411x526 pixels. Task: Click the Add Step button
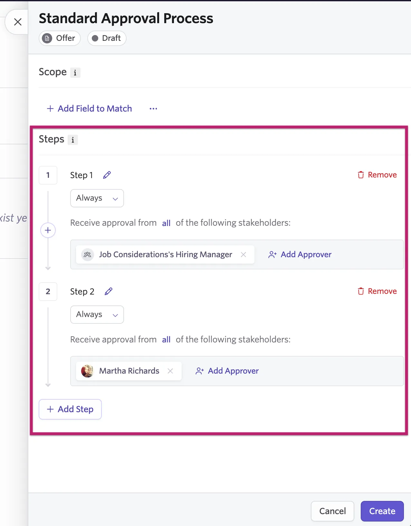point(70,409)
